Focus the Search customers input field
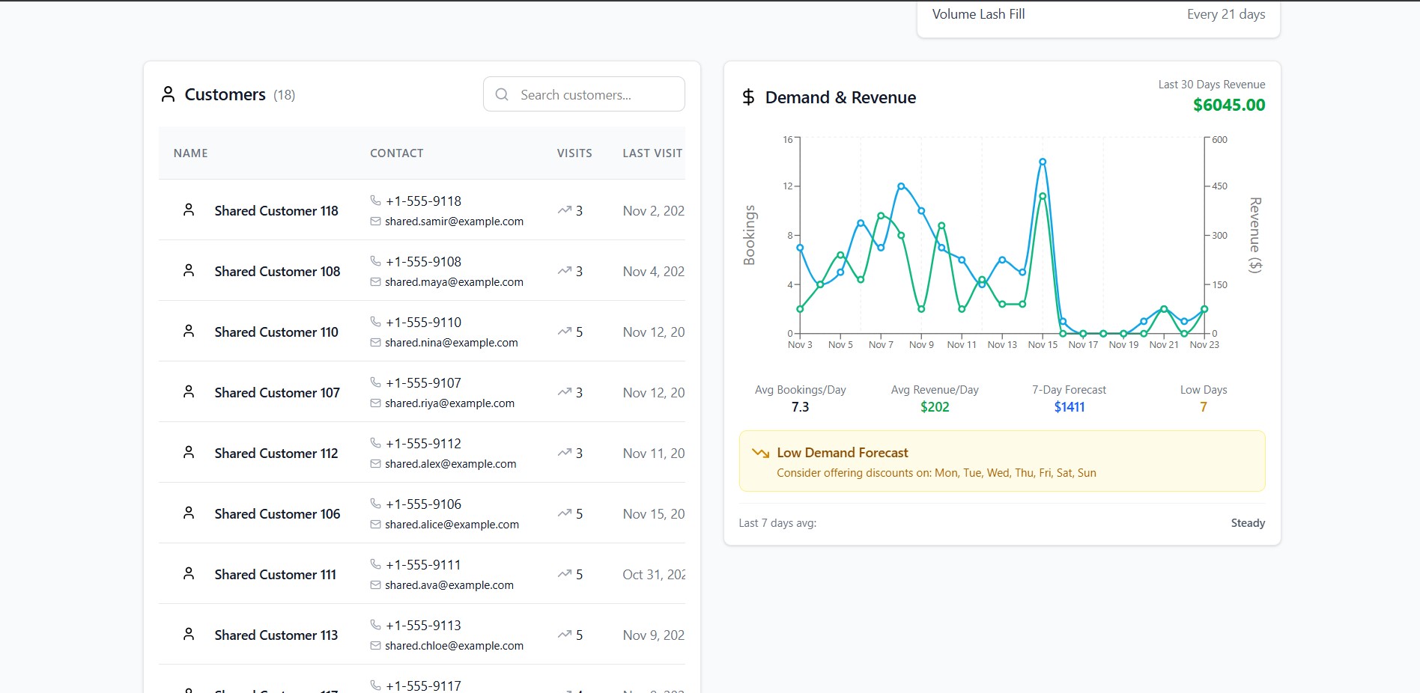This screenshot has width=1420, height=693. point(584,94)
